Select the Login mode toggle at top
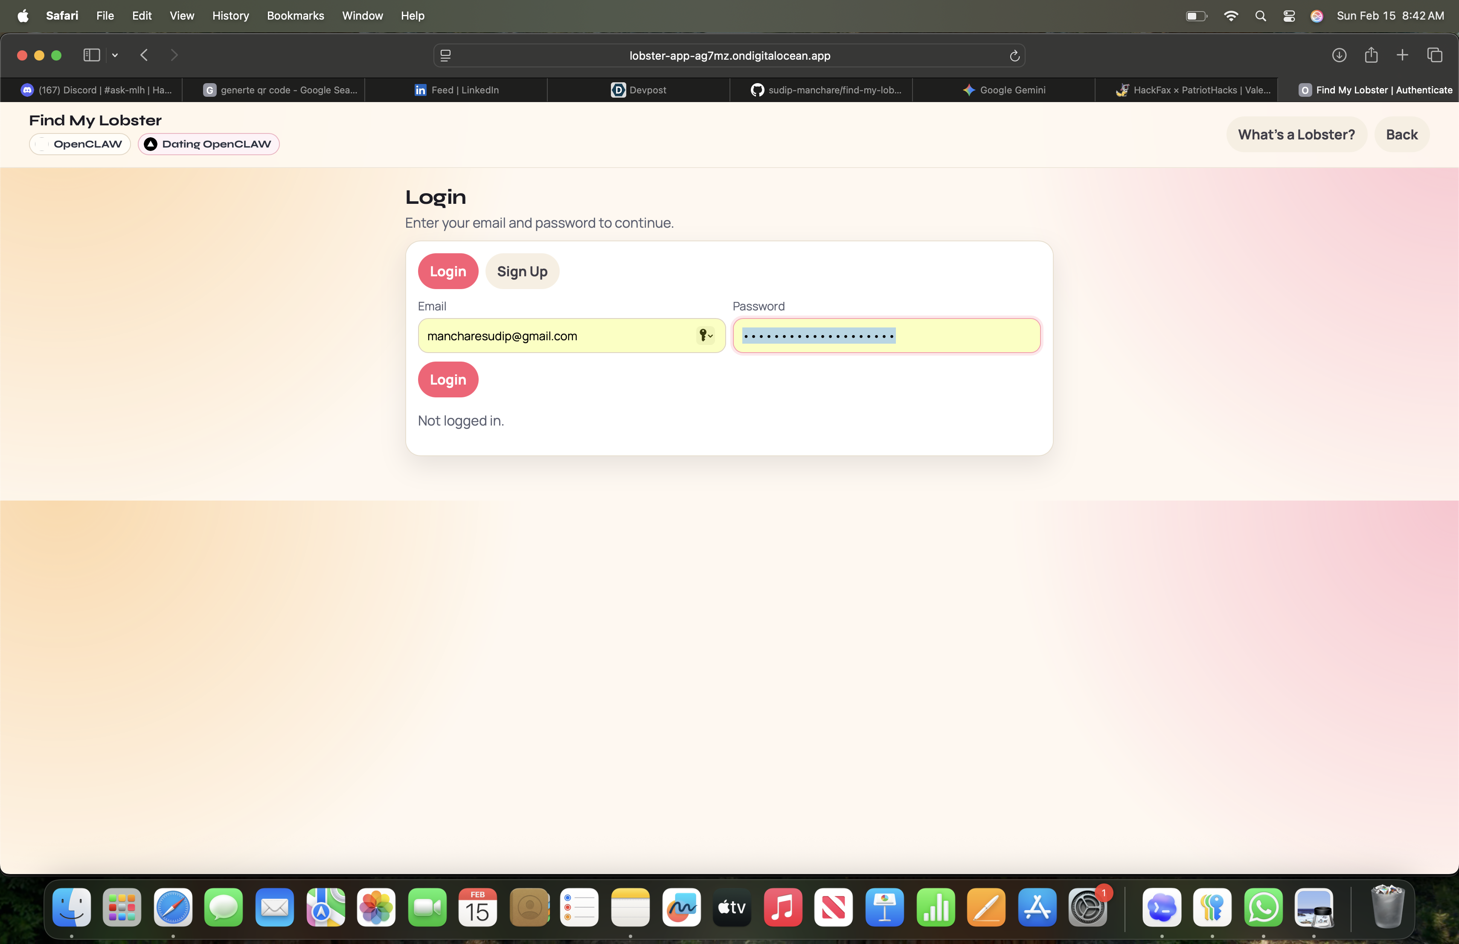 [448, 271]
